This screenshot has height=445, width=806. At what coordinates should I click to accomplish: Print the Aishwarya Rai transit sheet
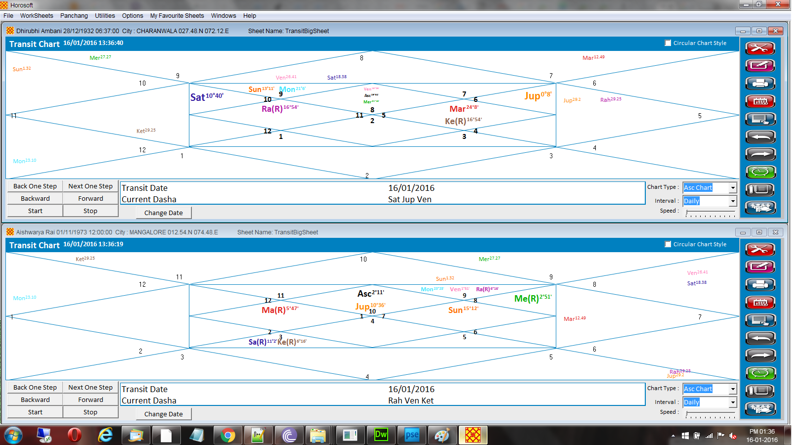(760, 285)
